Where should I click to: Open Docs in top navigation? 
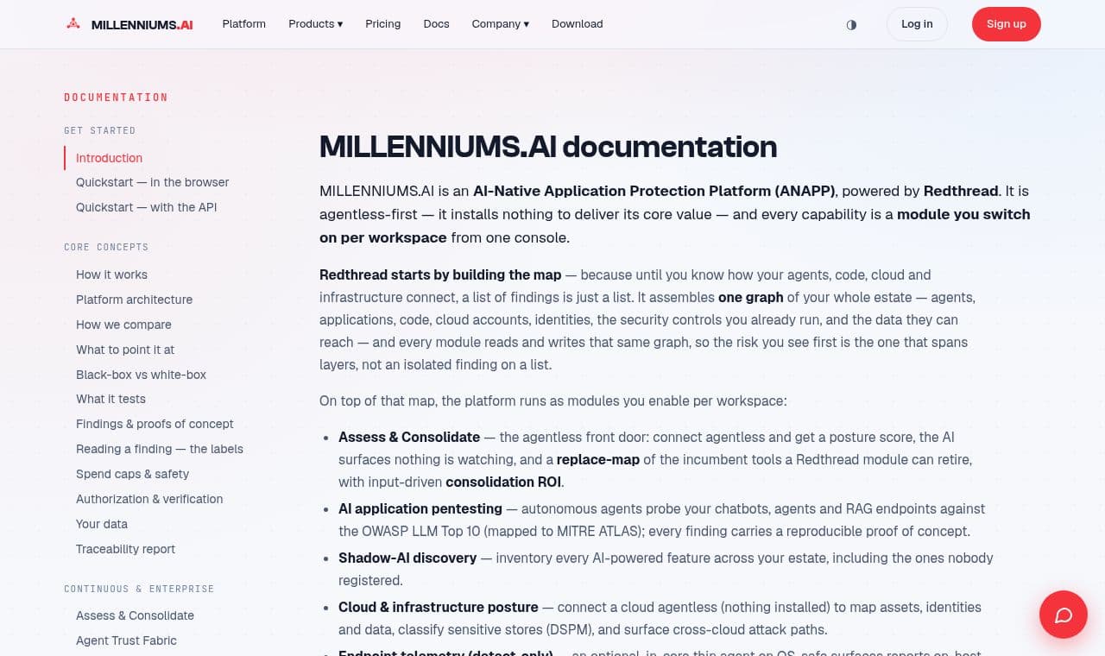(x=437, y=24)
